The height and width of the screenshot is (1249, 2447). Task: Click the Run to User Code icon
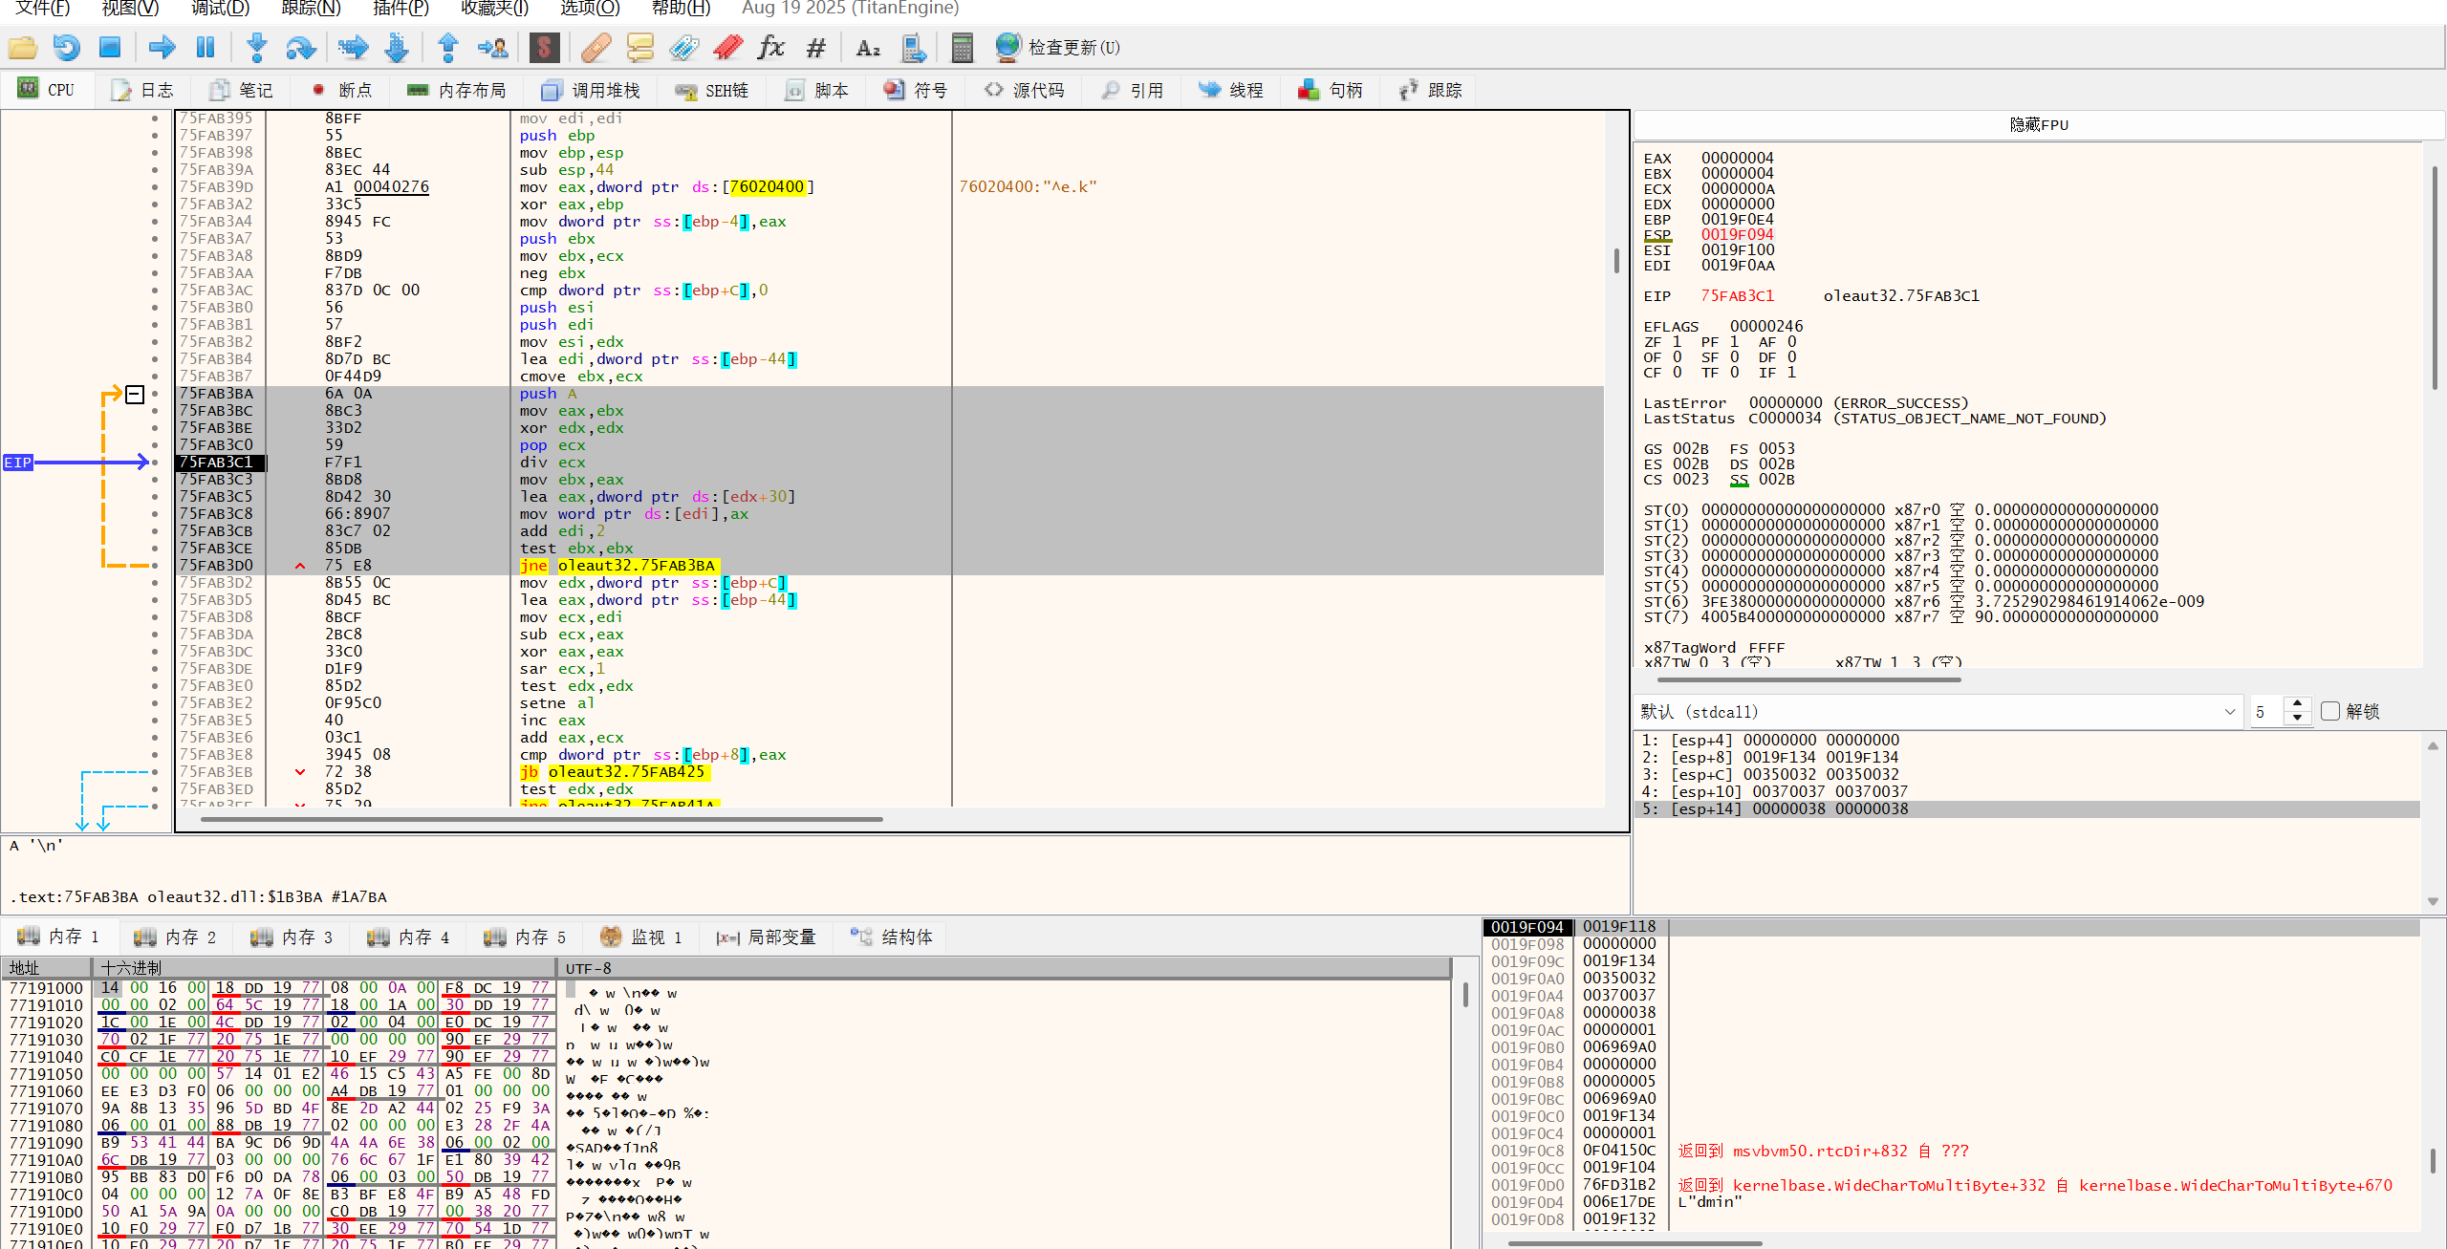click(x=494, y=47)
